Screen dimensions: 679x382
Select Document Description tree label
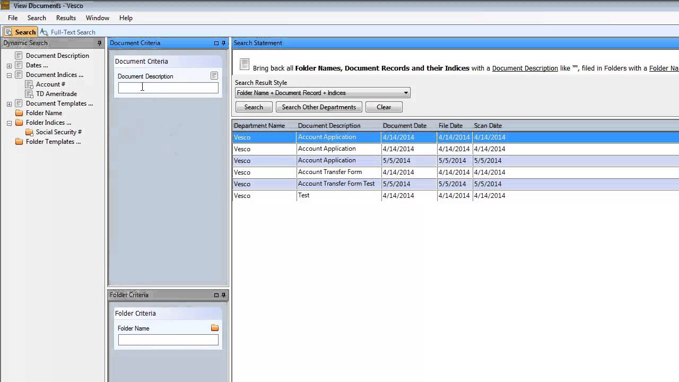pos(57,56)
